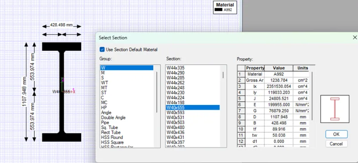Viewport: 358px width, 163px height.
Task: Click the Value column header
Action: click(278, 68)
